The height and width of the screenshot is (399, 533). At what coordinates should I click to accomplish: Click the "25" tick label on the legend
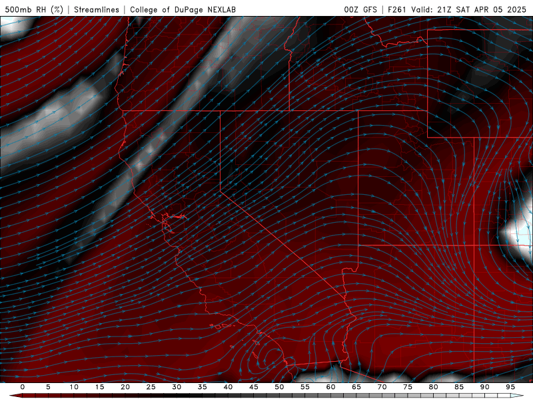tap(151, 387)
